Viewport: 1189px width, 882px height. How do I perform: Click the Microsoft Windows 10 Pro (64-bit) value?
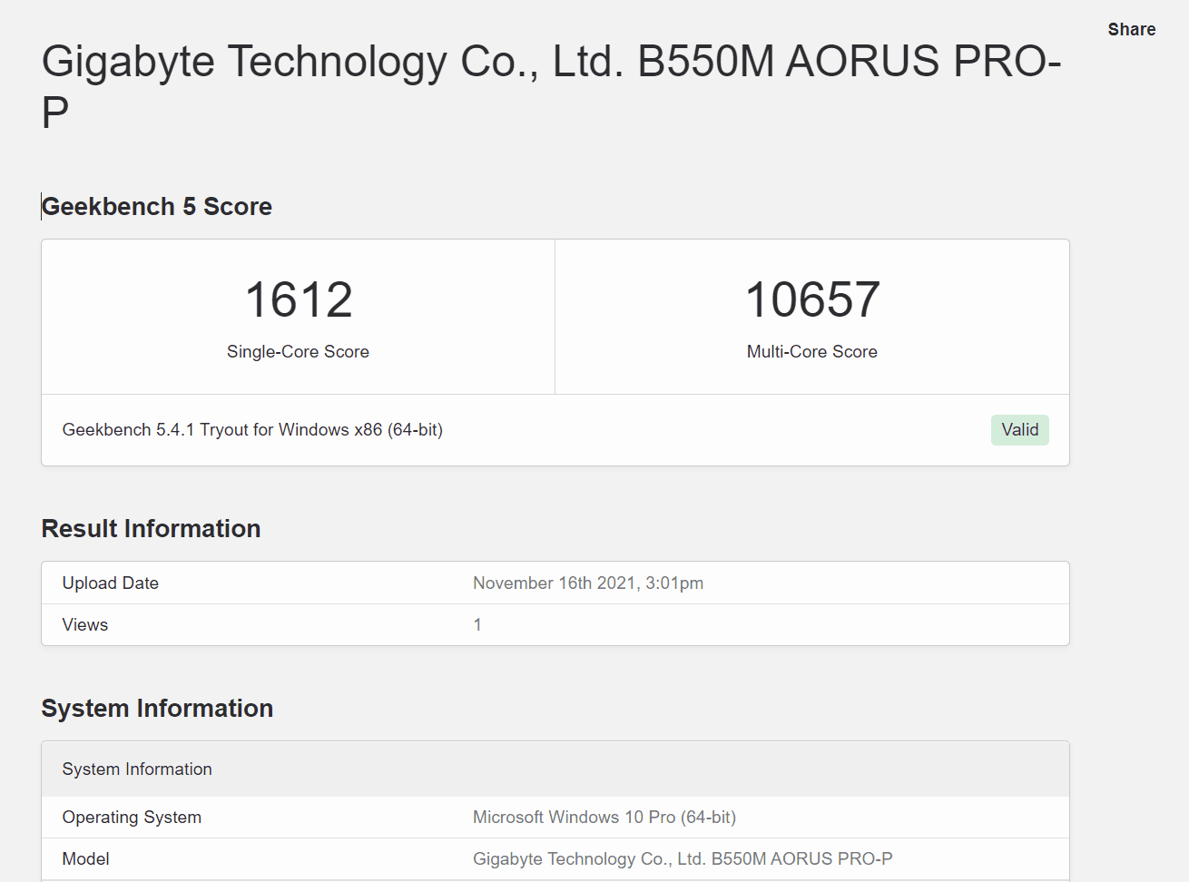tap(604, 818)
